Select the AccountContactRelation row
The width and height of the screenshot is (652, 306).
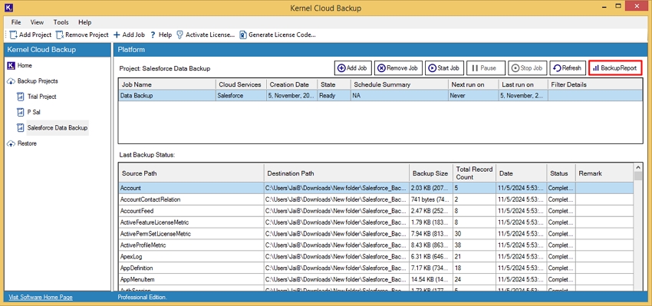coord(376,199)
